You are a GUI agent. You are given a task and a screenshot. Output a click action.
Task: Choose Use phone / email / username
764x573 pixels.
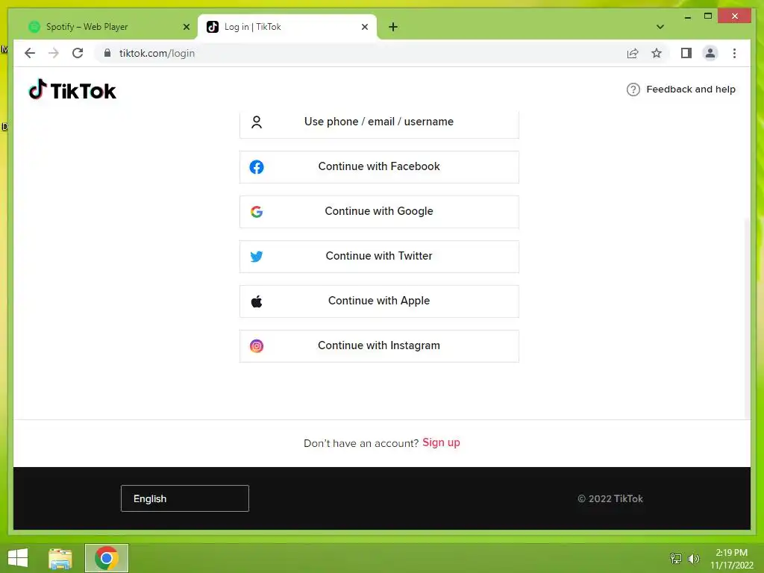(x=379, y=122)
